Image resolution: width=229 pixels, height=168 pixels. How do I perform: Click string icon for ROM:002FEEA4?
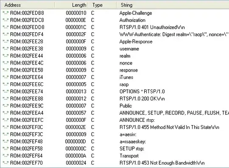[6, 113]
